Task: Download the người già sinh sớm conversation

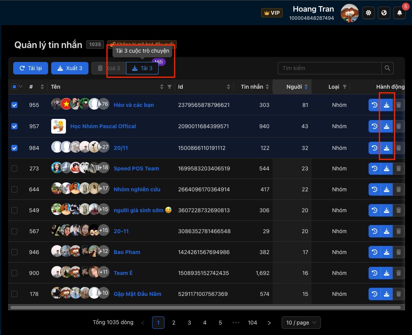Action: (x=386, y=210)
